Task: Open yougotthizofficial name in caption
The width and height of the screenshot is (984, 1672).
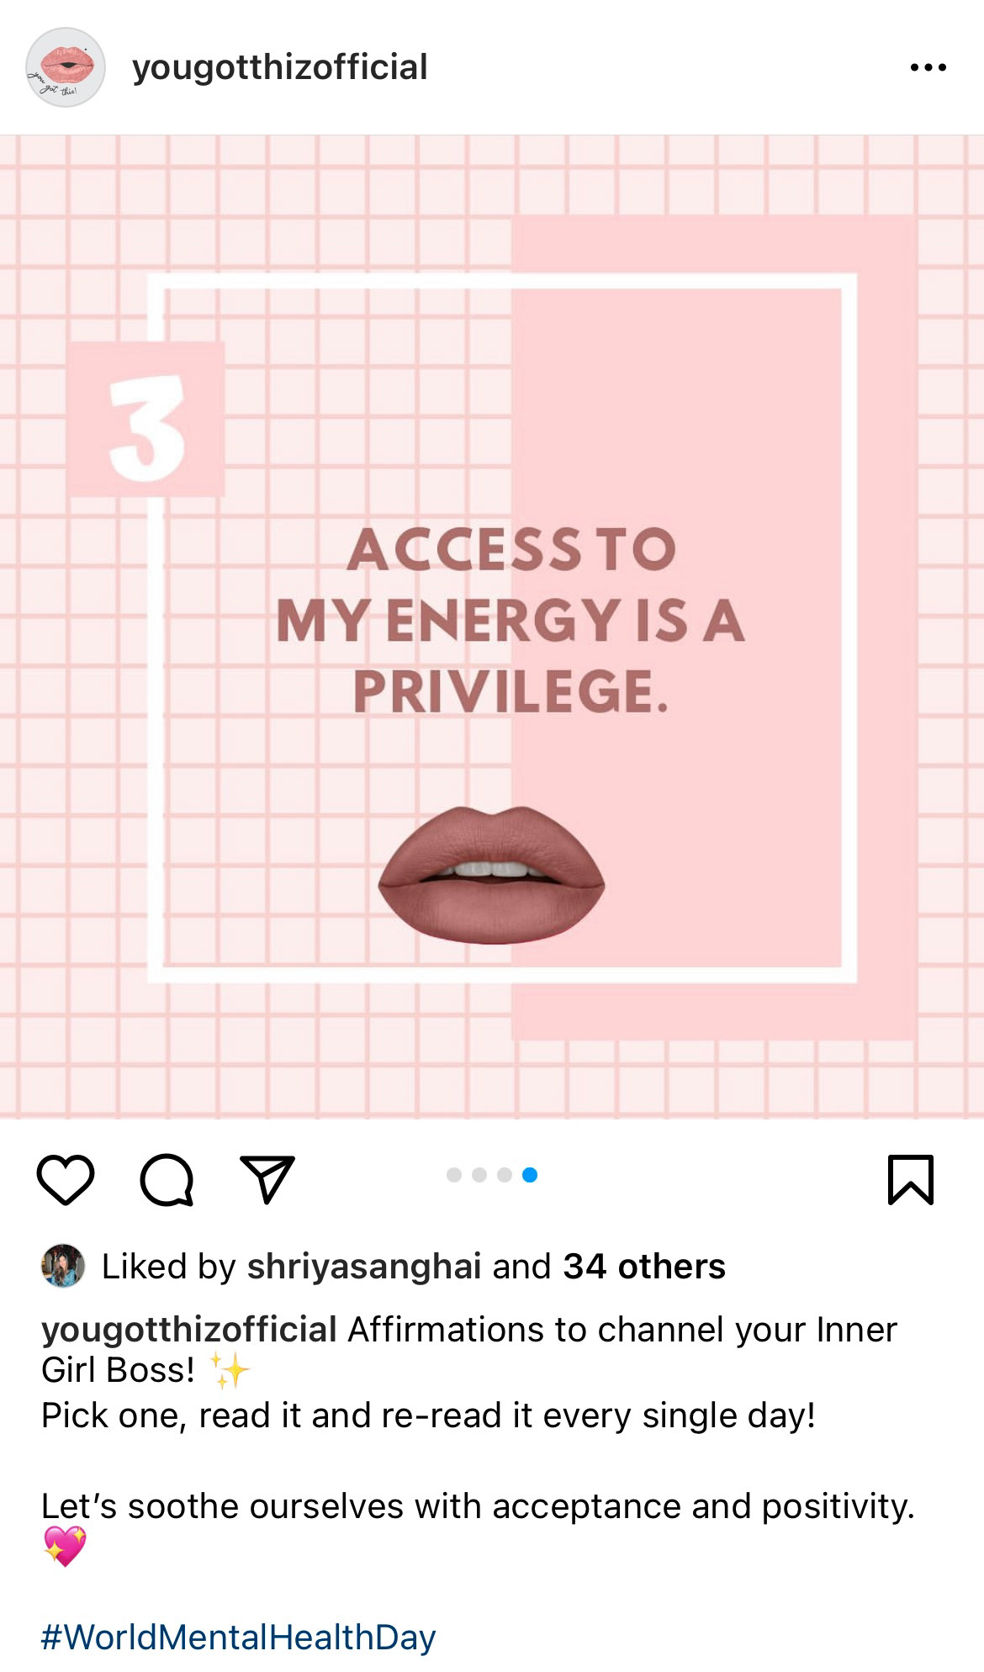Action: (x=189, y=1330)
